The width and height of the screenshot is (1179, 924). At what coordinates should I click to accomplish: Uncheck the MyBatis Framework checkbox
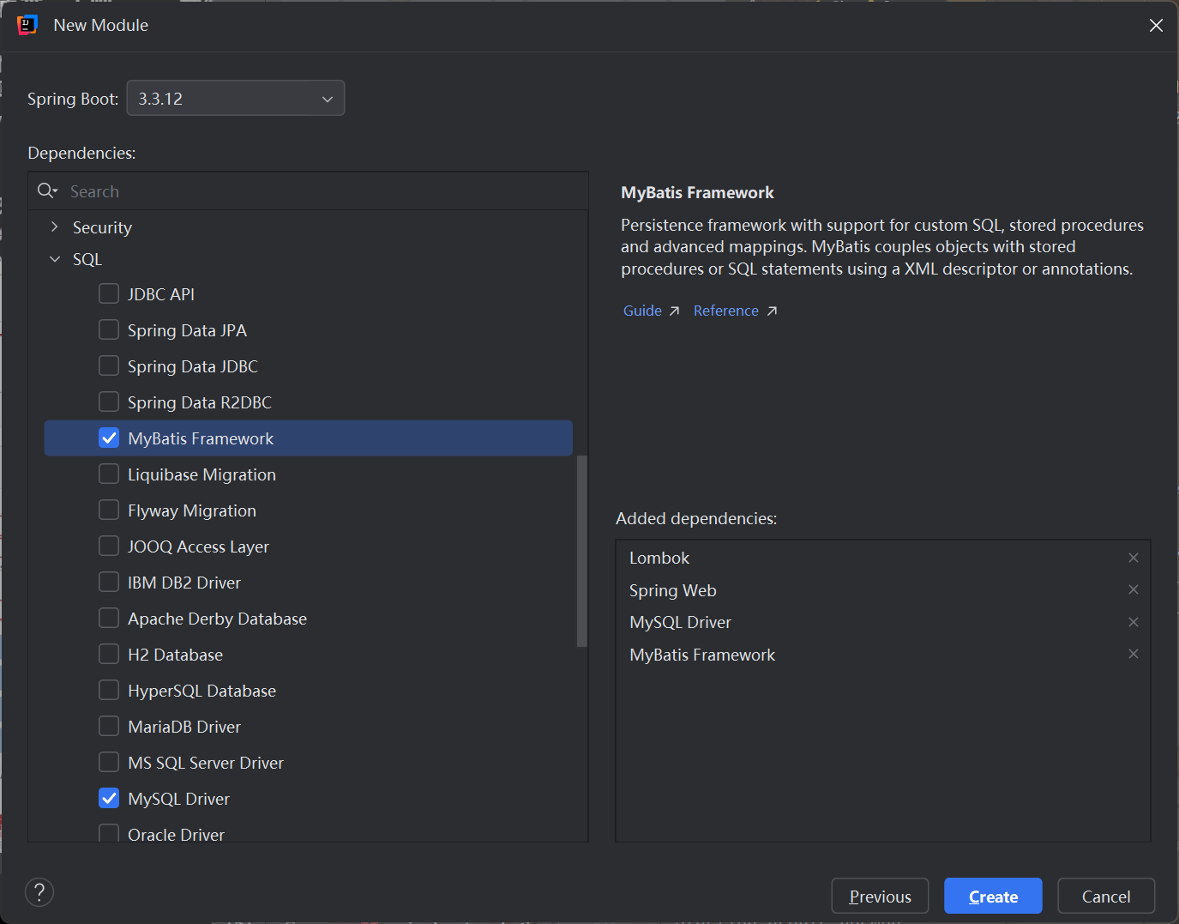[x=109, y=438]
